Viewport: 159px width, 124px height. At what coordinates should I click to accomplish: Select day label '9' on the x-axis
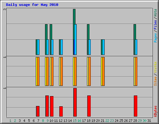point(48,121)
